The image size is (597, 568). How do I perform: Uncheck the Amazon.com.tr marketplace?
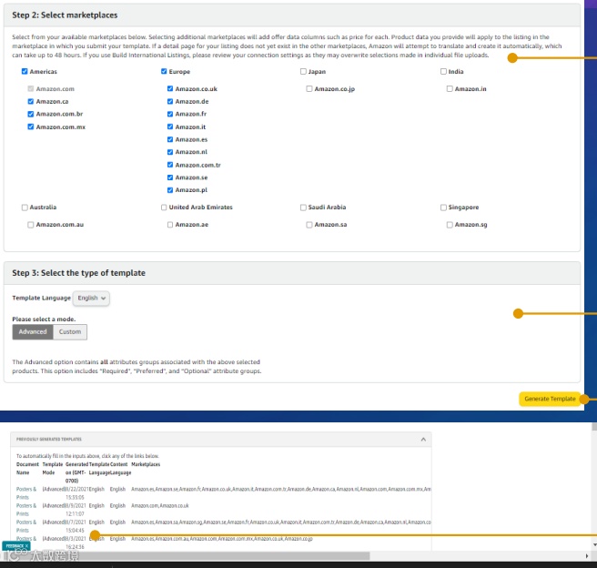pyautogui.click(x=170, y=165)
